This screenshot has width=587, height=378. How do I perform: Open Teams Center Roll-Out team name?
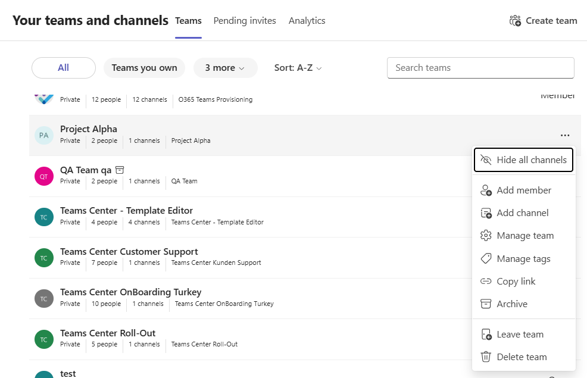pos(108,333)
